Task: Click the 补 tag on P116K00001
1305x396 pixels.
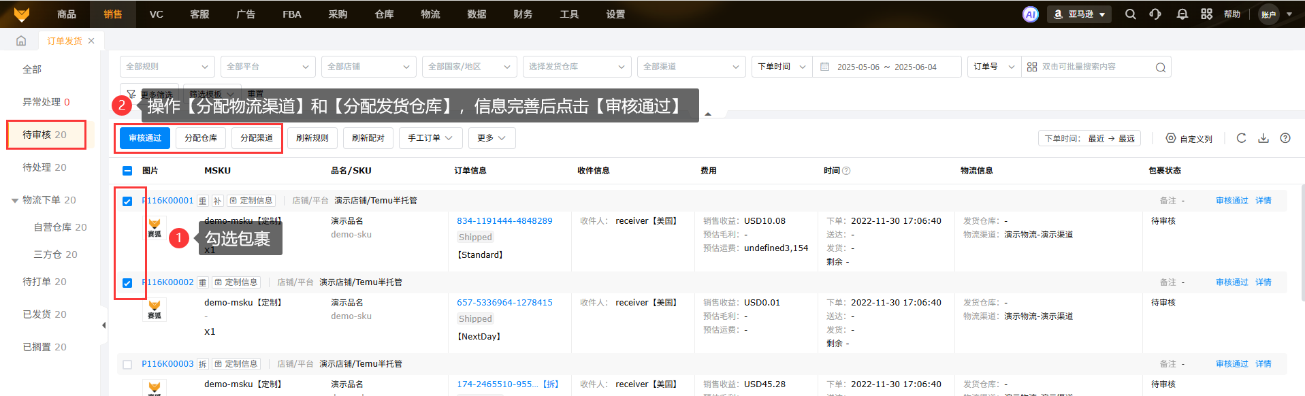Action: pos(217,201)
